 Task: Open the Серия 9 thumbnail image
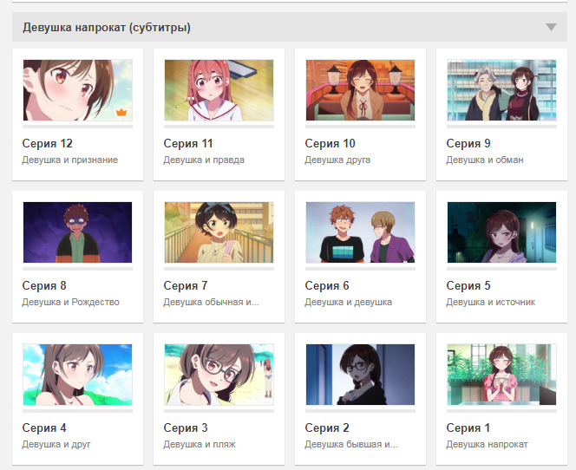click(501, 90)
